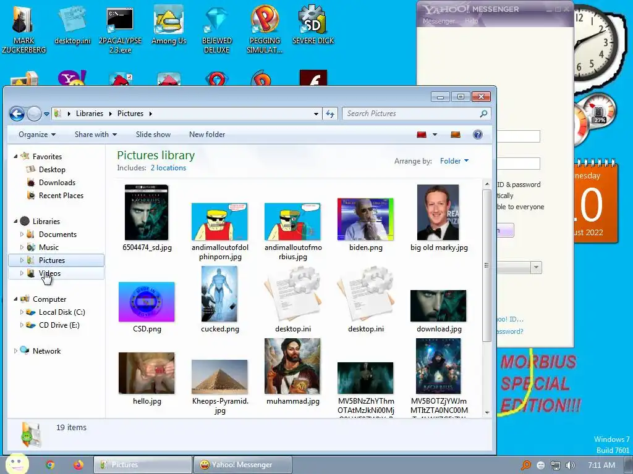
Task: Open the Yahoo Messenger status dropdown
Action: coord(536,267)
